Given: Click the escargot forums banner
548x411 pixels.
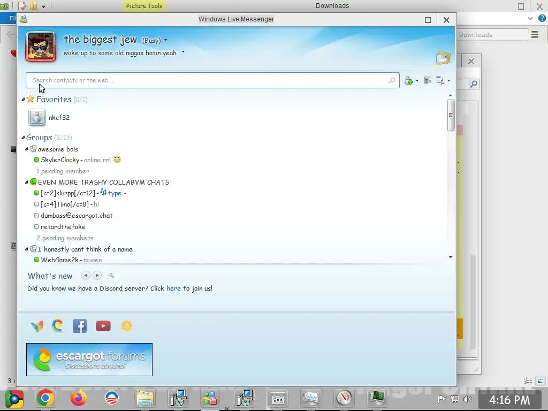Looking at the screenshot, I should coord(89,360).
